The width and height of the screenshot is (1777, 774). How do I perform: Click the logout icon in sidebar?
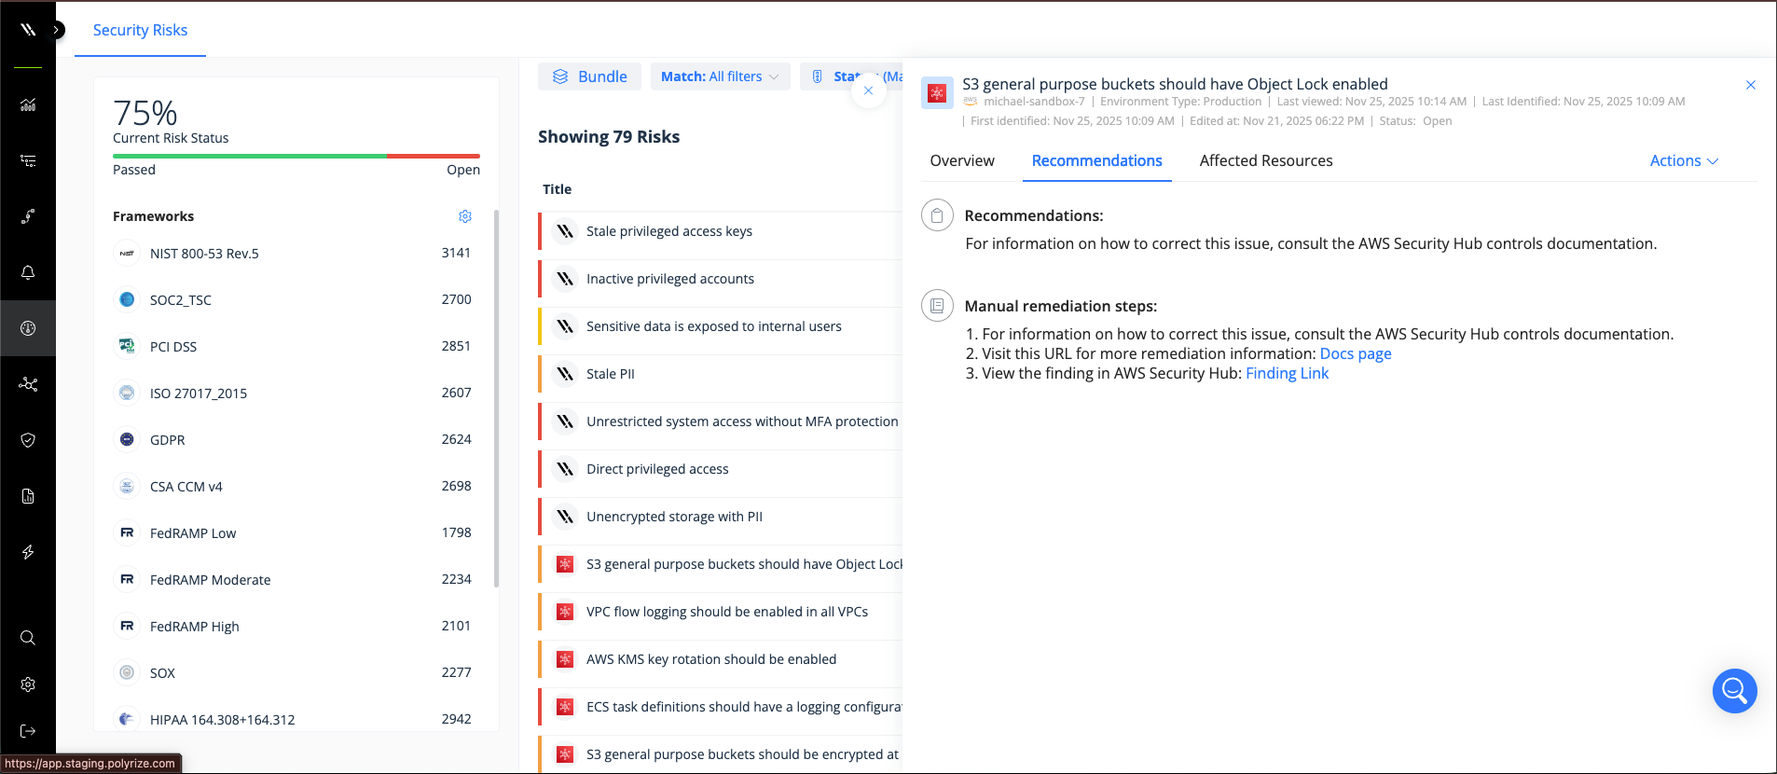tap(28, 731)
